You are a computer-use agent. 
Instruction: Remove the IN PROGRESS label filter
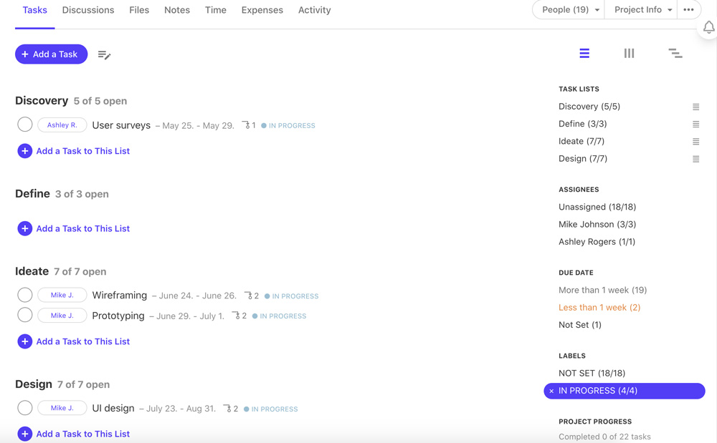point(551,391)
